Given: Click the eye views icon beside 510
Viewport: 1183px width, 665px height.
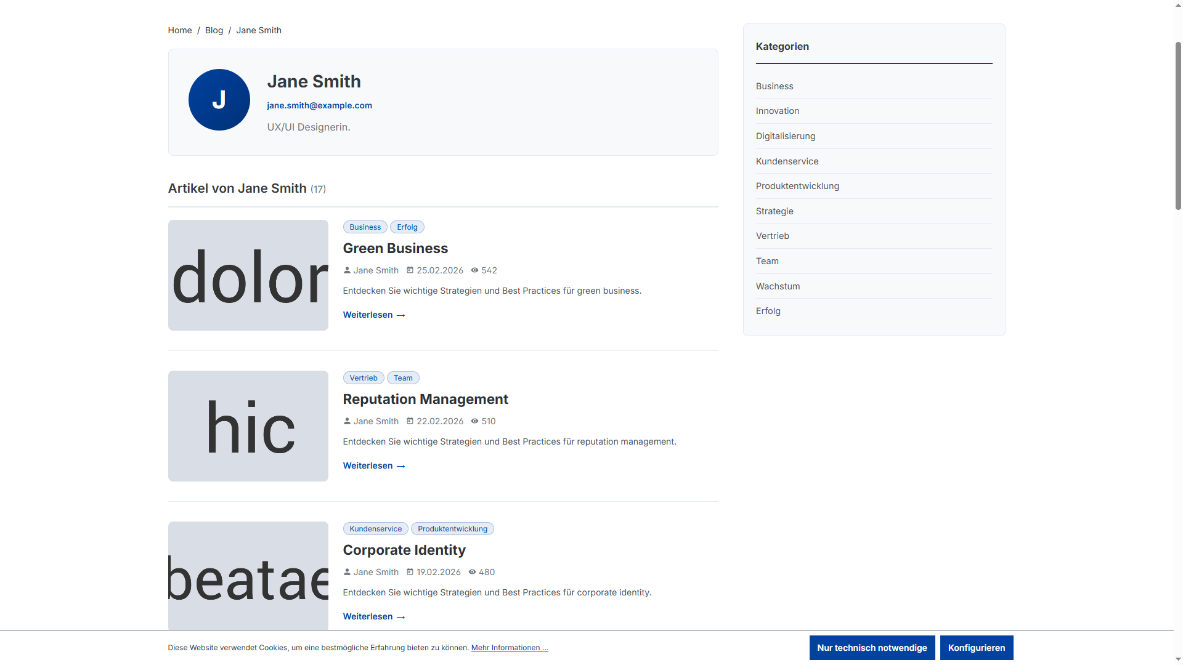Looking at the screenshot, I should click(474, 421).
